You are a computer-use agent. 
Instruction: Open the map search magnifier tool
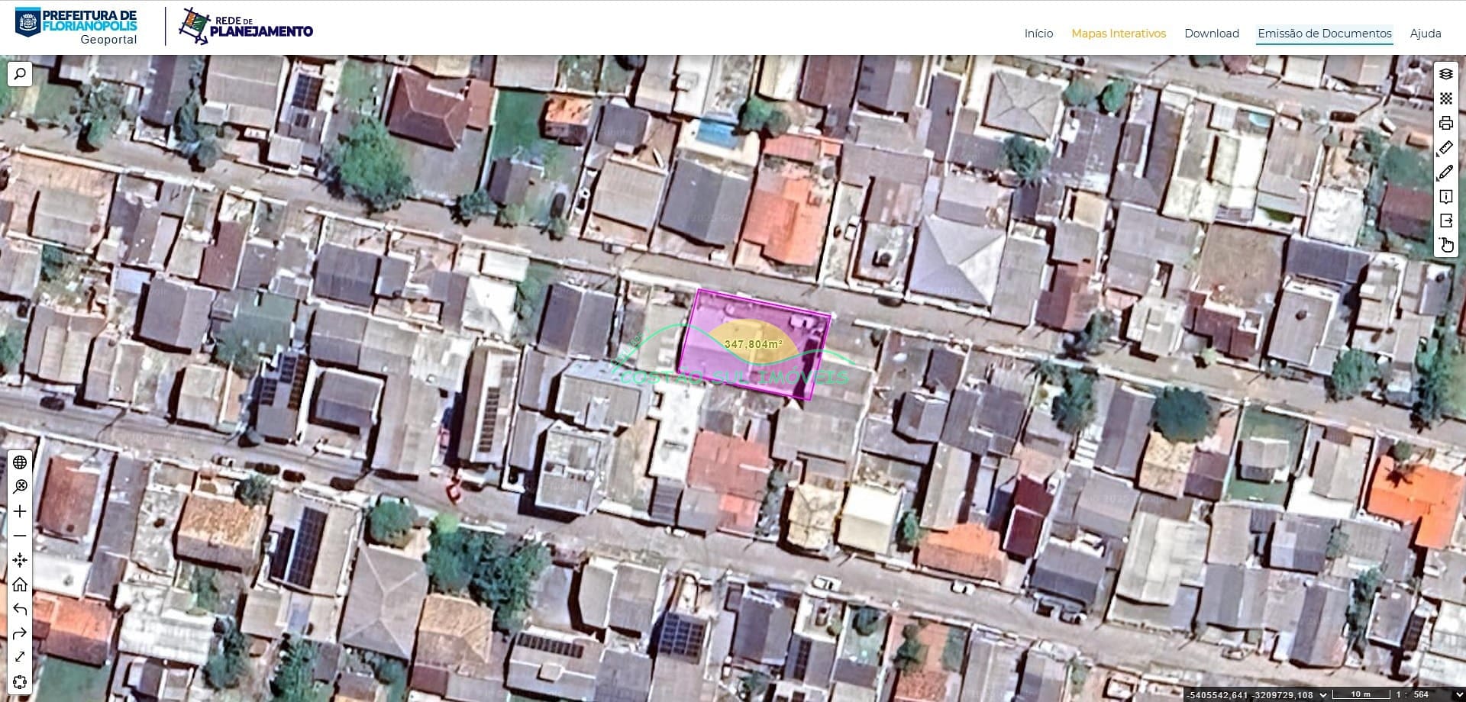coord(20,74)
